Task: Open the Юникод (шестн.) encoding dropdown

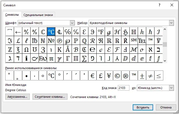Action: 171,88
